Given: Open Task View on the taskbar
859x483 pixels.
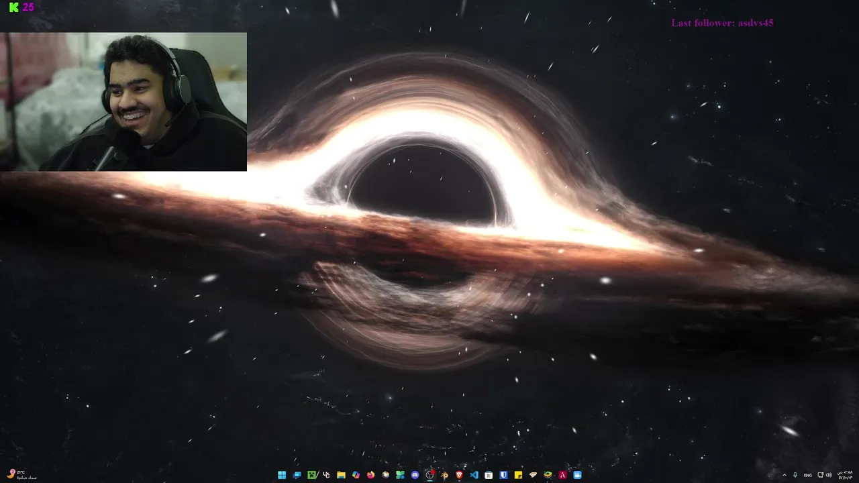Looking at the screenshot, I should coord(297,475).
